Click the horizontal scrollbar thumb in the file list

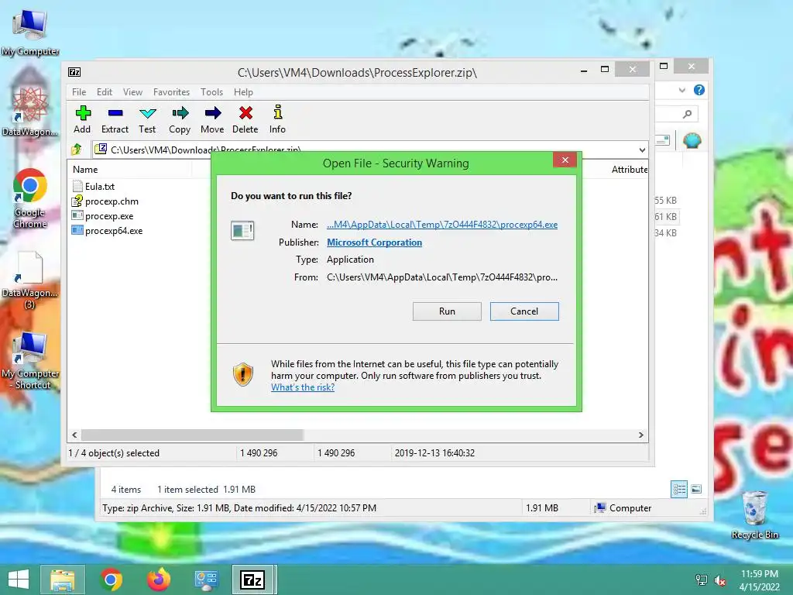[x=192, y=435]
